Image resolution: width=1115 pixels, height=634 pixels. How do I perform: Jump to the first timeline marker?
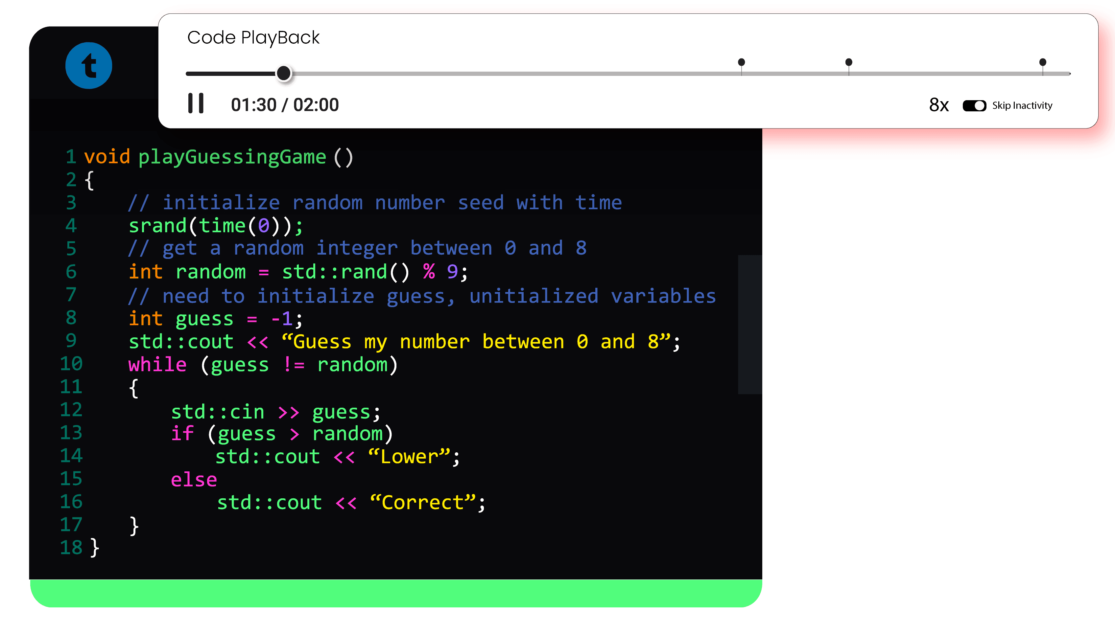point(741,63)
